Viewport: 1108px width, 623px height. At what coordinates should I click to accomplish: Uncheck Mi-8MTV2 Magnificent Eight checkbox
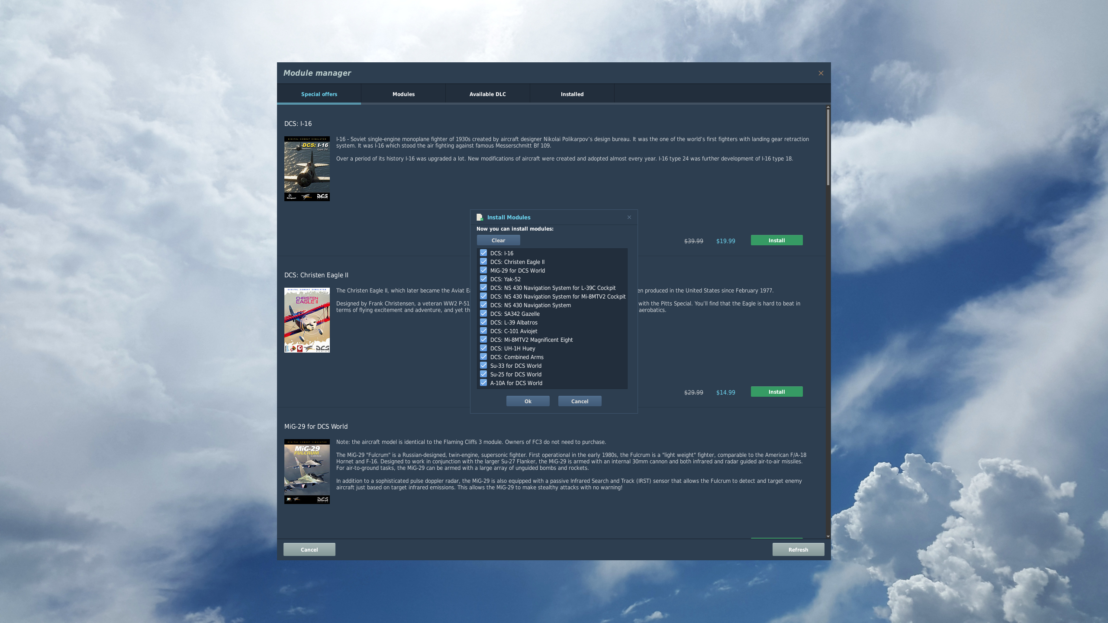coord(483,340)
